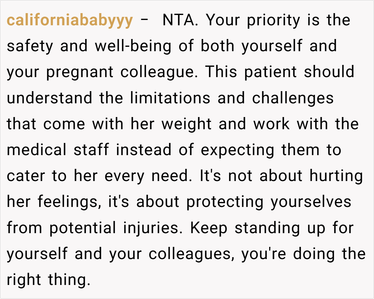374x299 pixels.
Task: Open the californiababyyy username link
Action: [x=70, y=21]
